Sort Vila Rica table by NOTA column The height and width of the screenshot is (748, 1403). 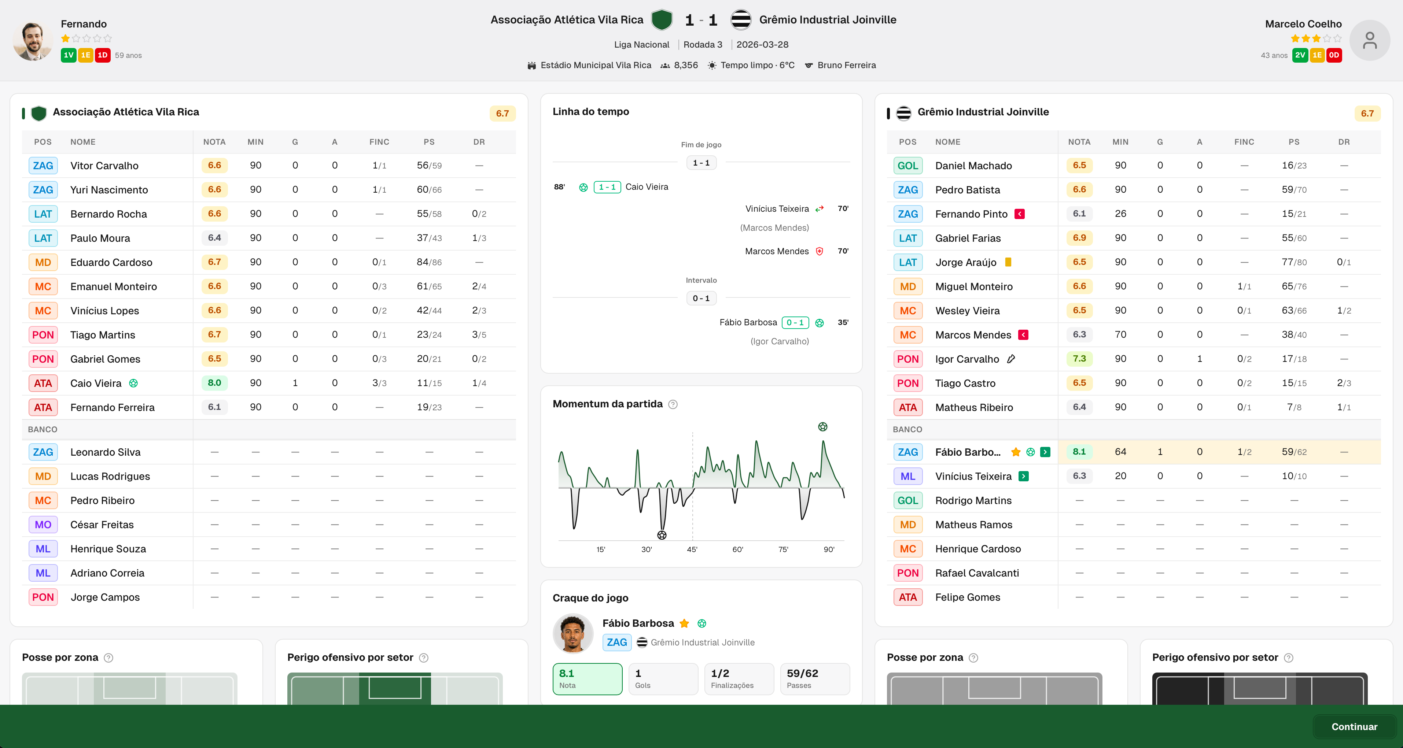[214, 142]
